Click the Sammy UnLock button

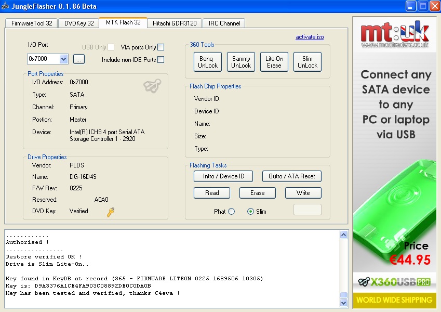241,62
